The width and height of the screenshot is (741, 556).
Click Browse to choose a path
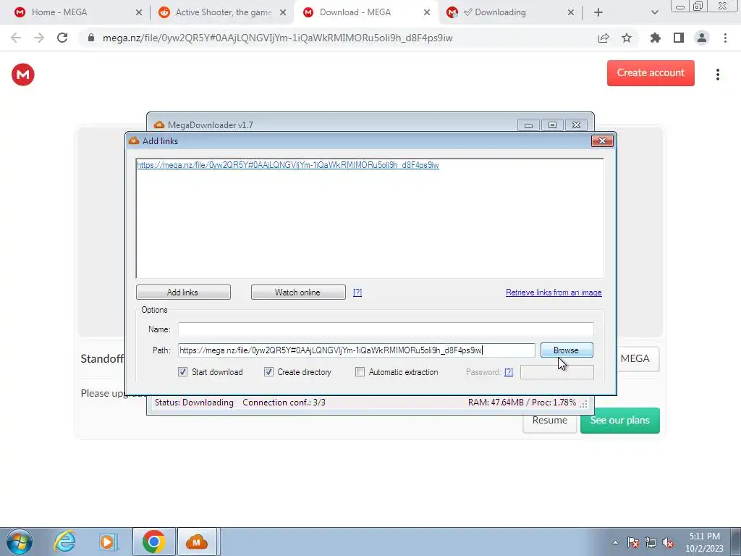566,350
